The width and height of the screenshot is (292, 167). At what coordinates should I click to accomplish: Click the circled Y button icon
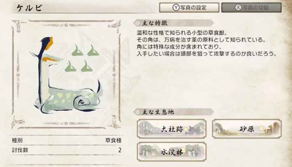pos(176,7)
